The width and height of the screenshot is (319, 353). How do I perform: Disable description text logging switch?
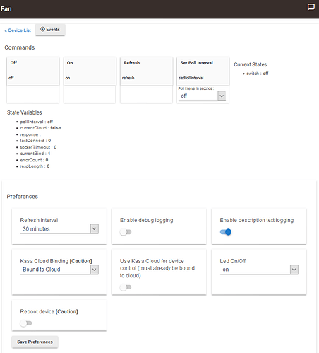point(226,232)
